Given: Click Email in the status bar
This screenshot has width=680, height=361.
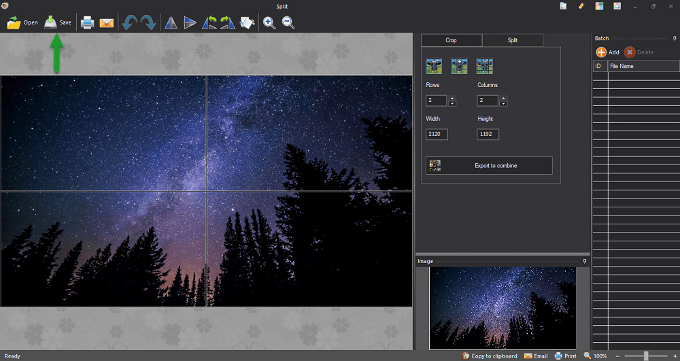Looking at the screenshot, I should pyautogui.click(x=536, y=356).
